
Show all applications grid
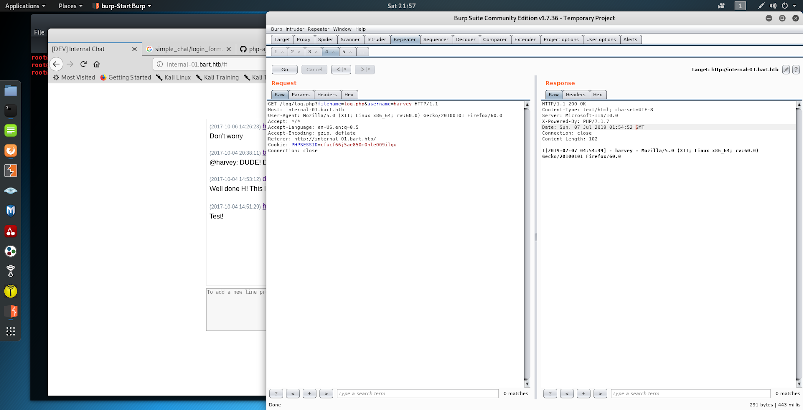tap(11, 331)
